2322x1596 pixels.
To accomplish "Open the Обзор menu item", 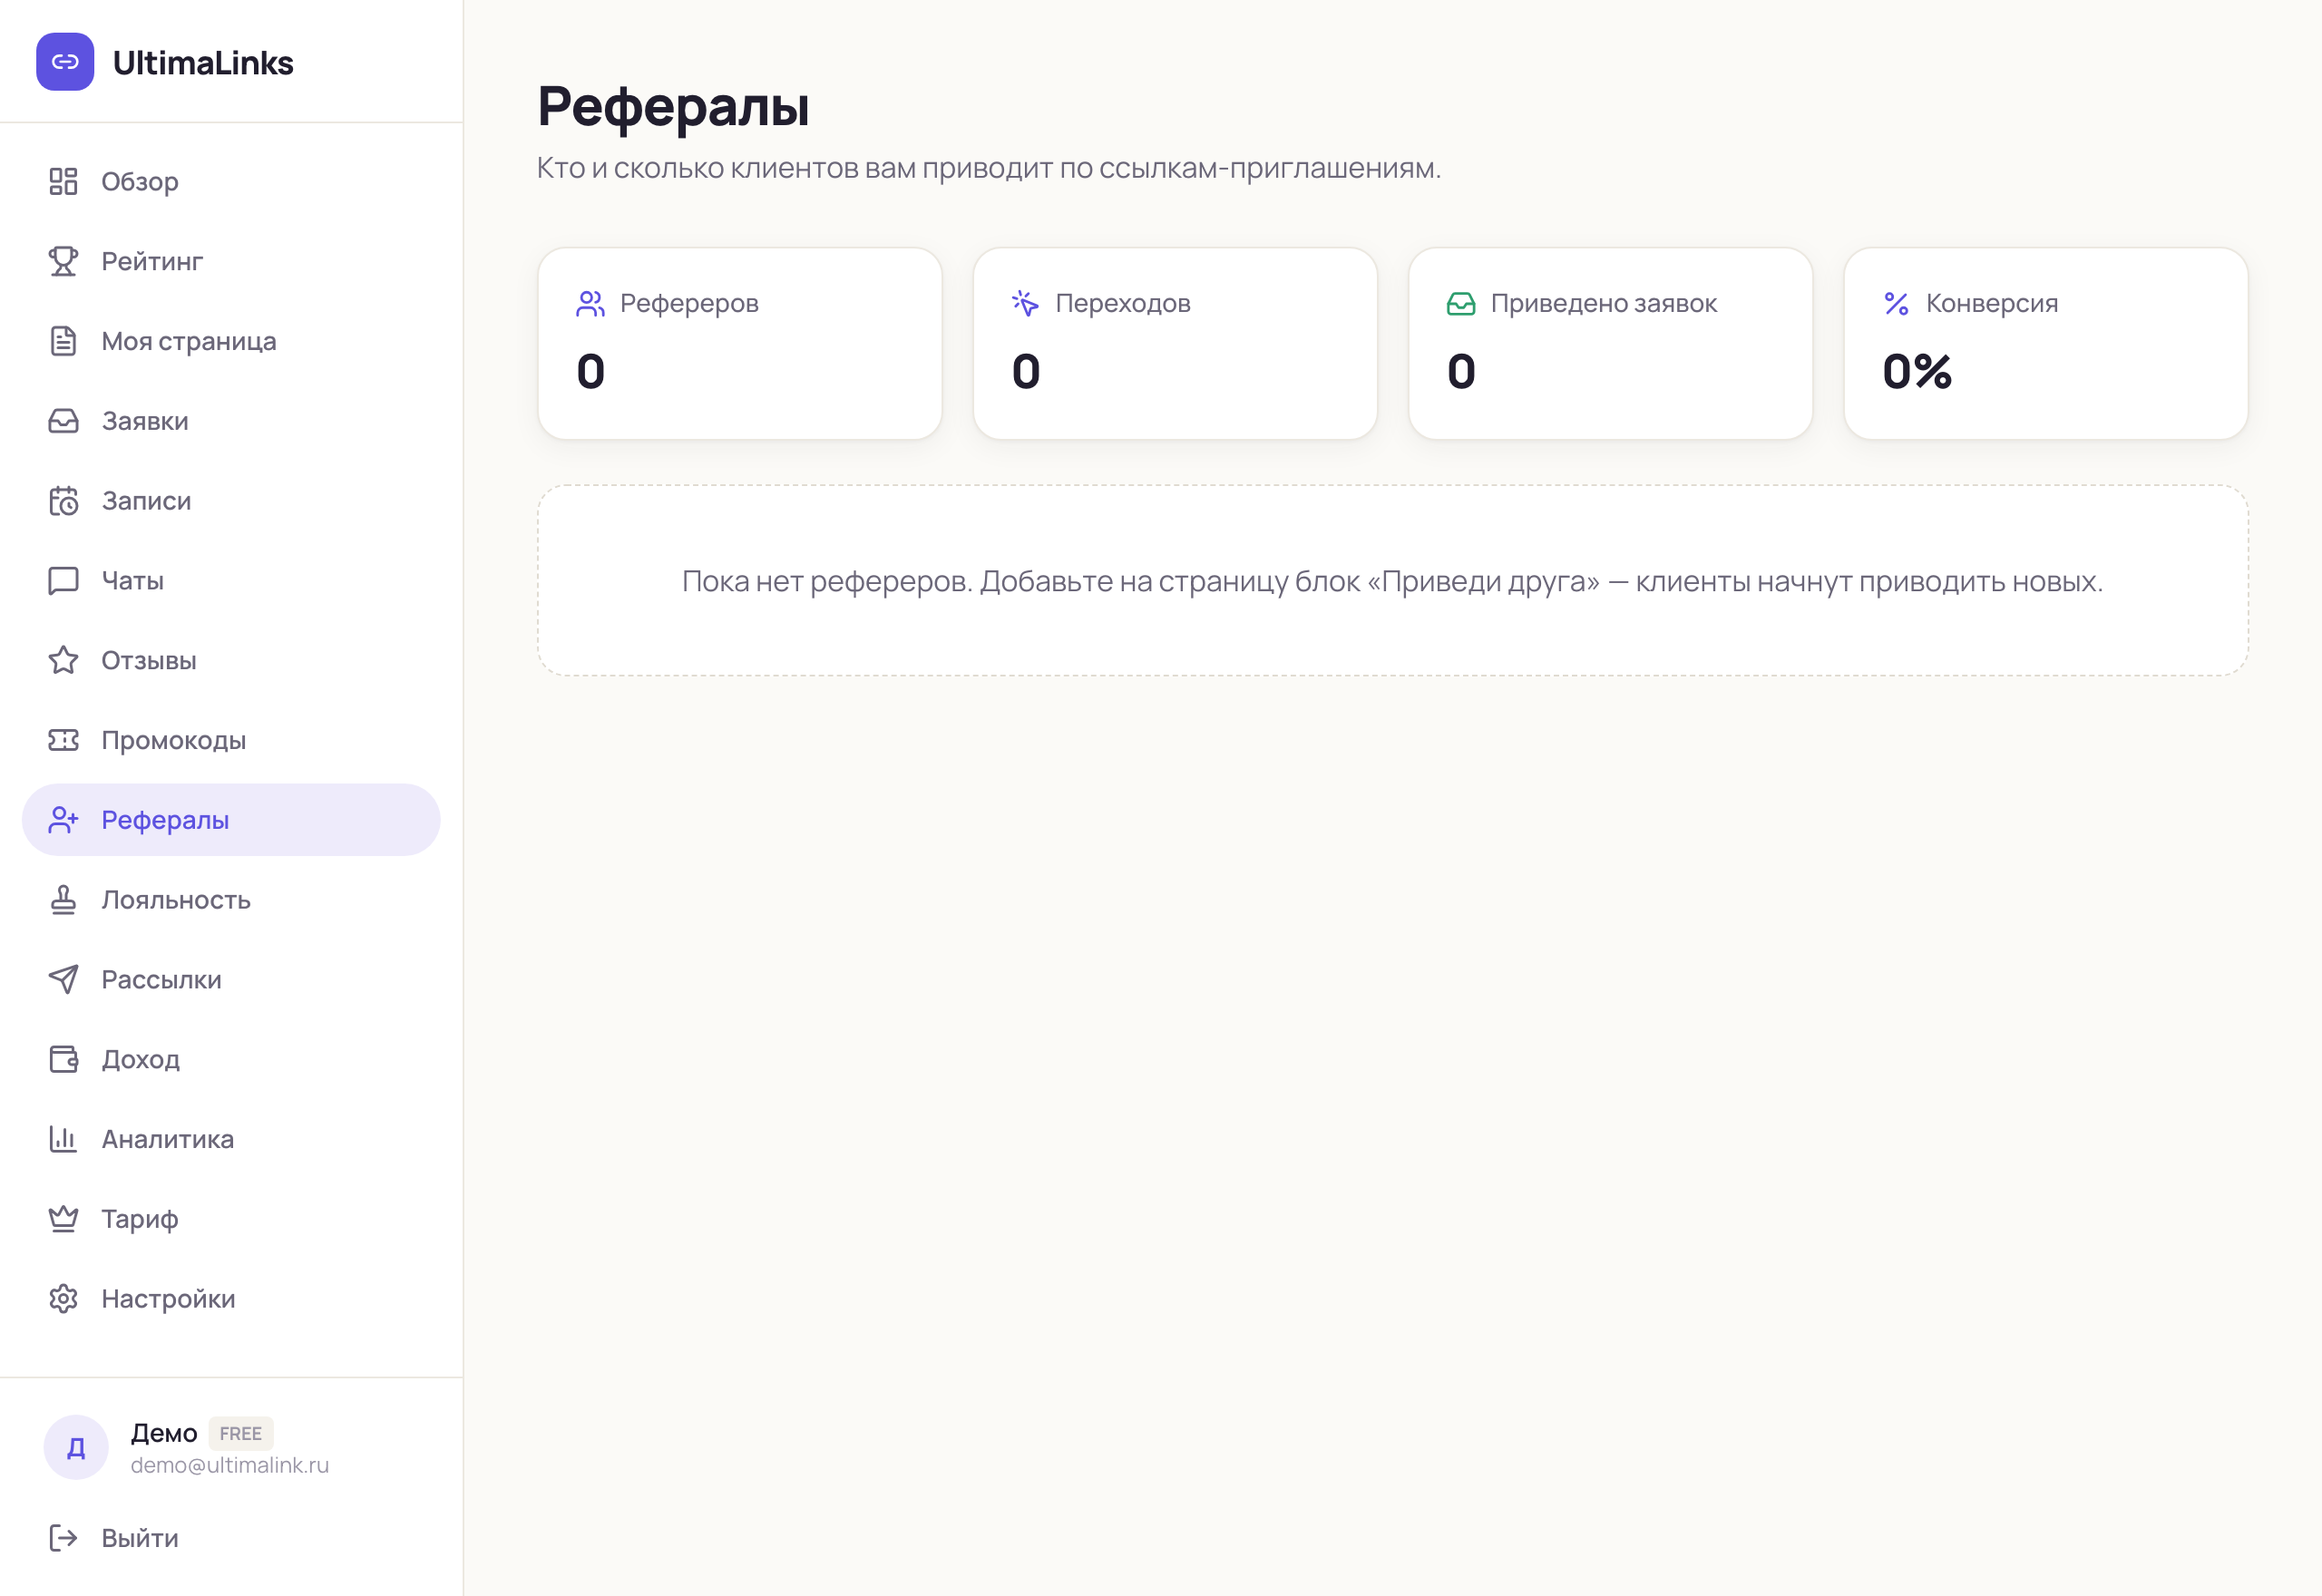I will 231,181.
